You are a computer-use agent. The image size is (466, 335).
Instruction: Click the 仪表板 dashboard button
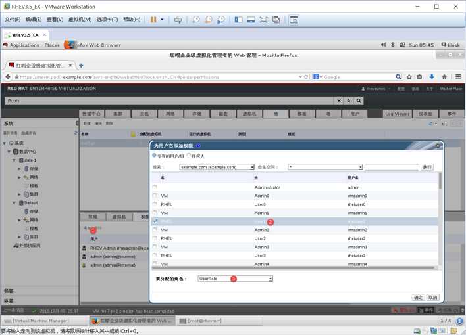point(426,114)
